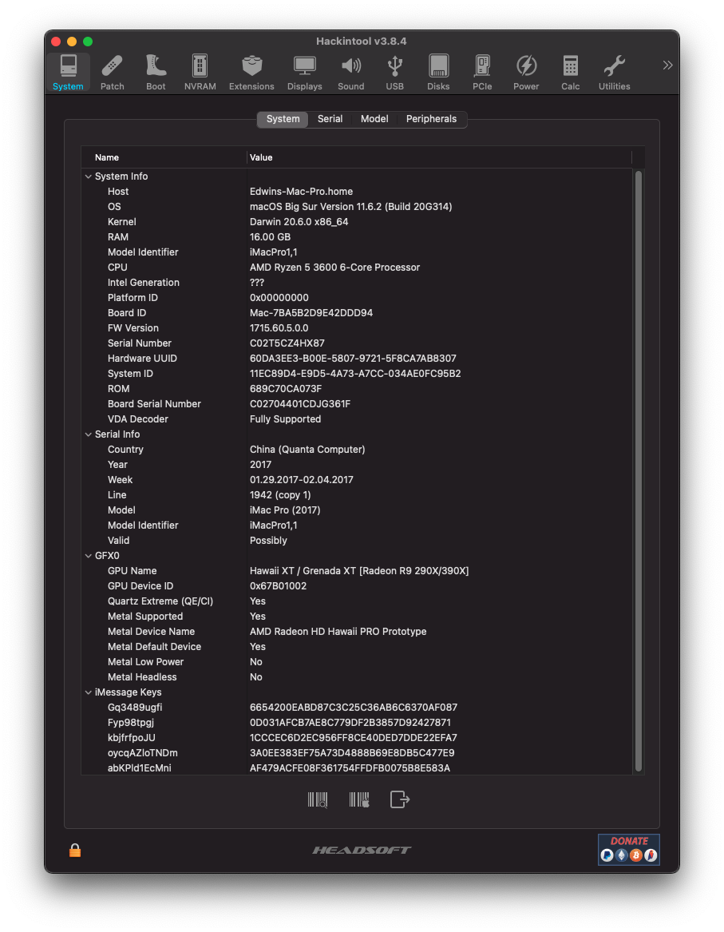Image resolution: width=724 pixels, height=932 pixels.
Task: Go to the USB section
Action: click(394, 73)
